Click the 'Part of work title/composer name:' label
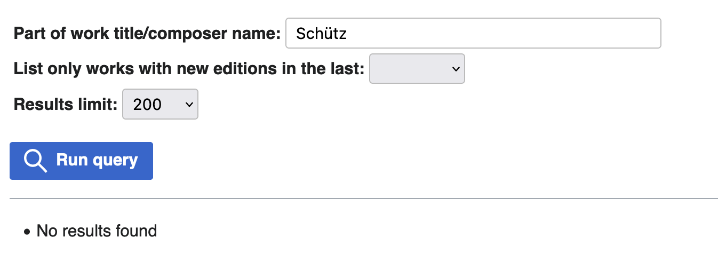The image size is (718, 253). 147,34
